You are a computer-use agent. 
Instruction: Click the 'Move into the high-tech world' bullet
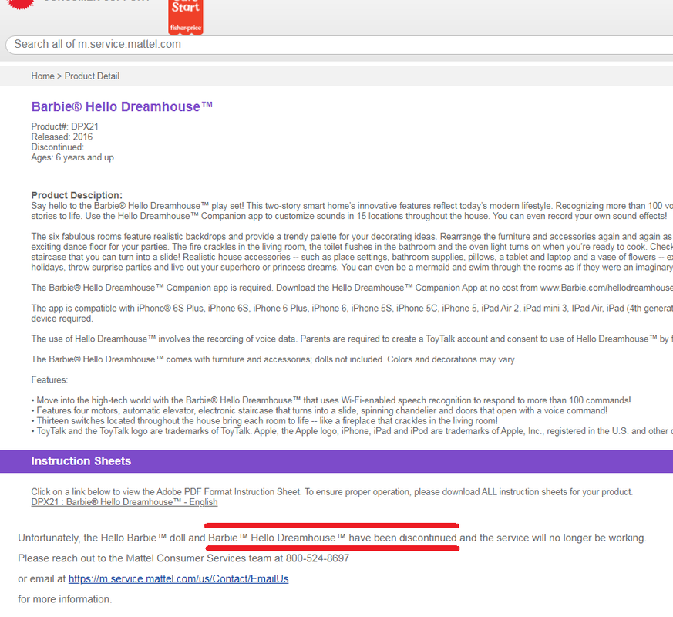point(331,400)
